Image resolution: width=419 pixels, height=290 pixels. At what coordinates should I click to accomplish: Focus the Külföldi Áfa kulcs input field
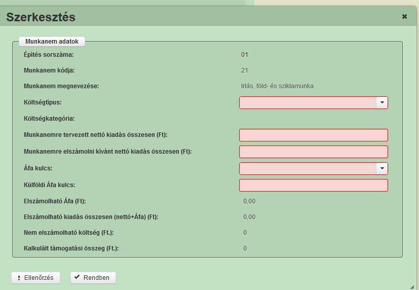tap(314, 185)
